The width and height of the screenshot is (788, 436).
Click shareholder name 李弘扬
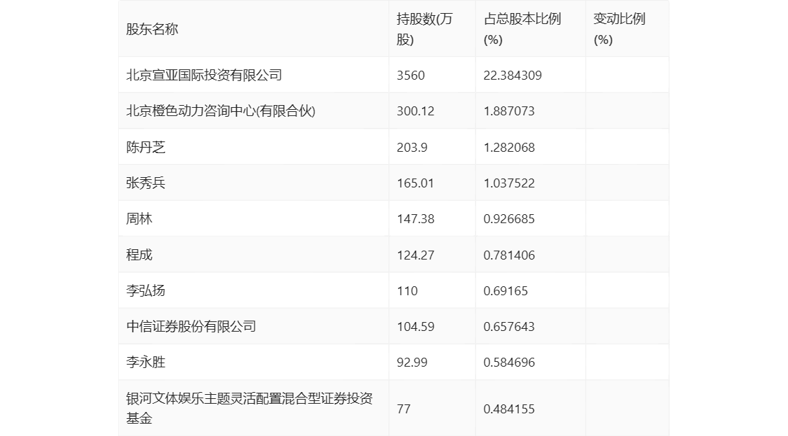(146, 290)
